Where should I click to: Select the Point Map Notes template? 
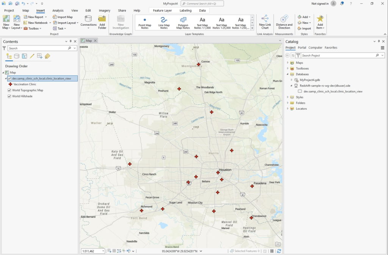tap(144, 22)
